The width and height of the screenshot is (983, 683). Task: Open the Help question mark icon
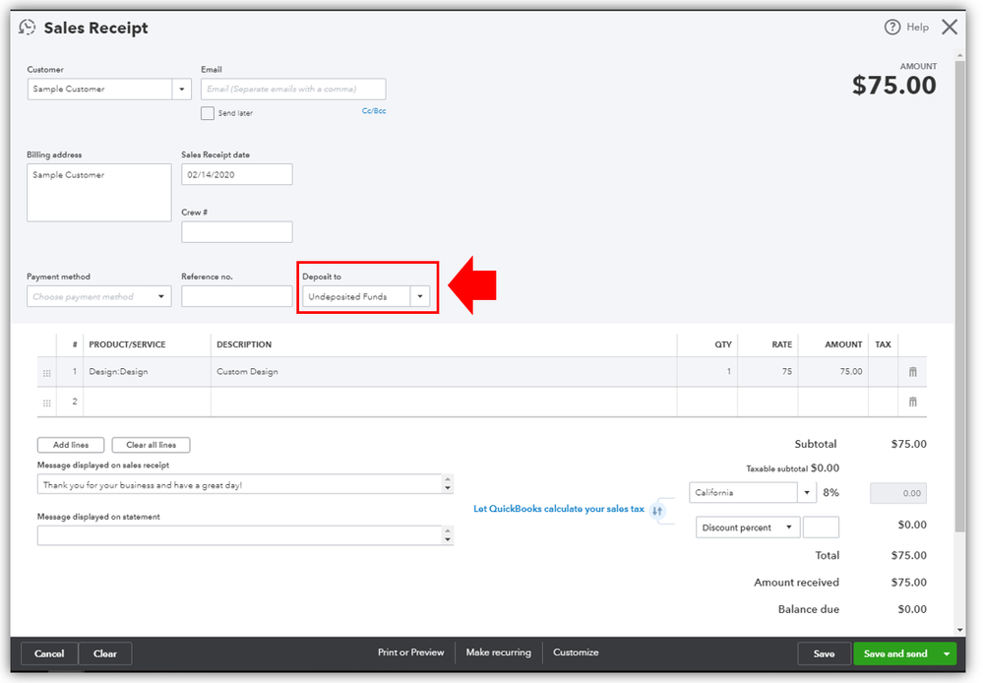[x=892, y=27]
